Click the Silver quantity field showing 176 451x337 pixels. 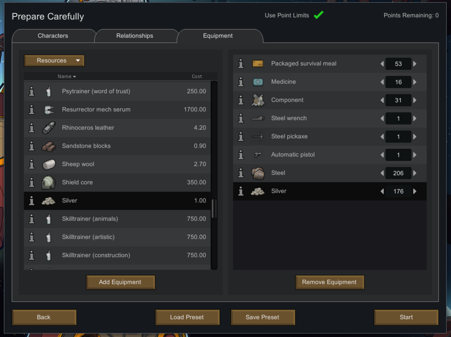click(x=398, y=191)
